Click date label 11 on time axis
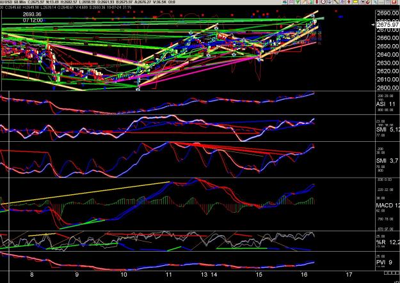Image resolution: width=400 pixels, height=283 pixels. pos(168,275)
